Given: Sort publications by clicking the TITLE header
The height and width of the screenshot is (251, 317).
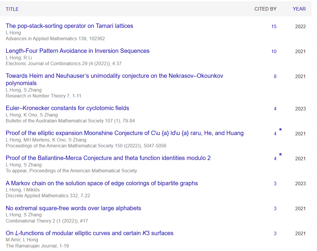Looking at the screenshot, I should [12, 9].
